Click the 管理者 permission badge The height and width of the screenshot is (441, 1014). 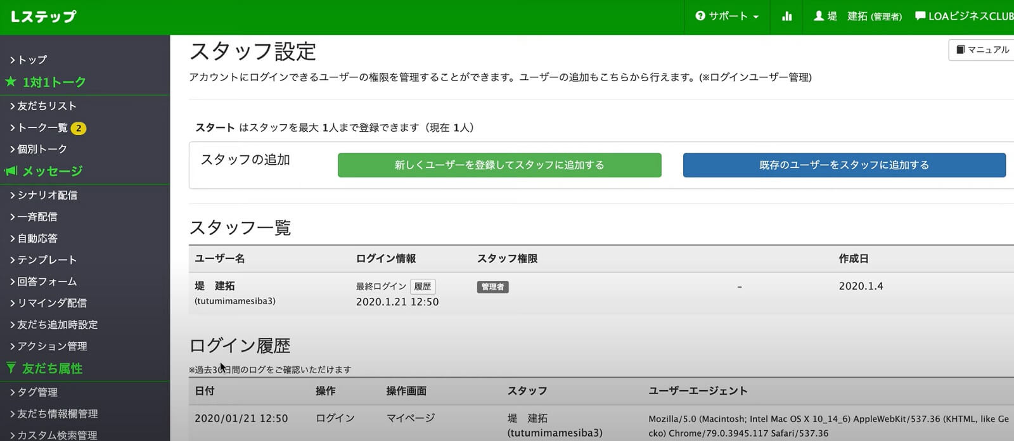point(492,287)
